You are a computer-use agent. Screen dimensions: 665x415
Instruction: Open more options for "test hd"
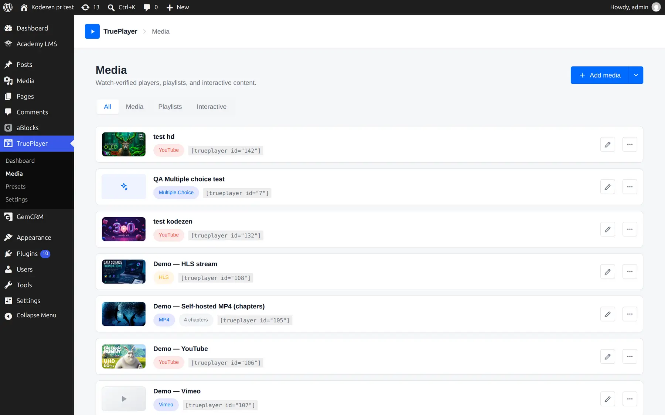pyautogui.click(x=630, y=145)
